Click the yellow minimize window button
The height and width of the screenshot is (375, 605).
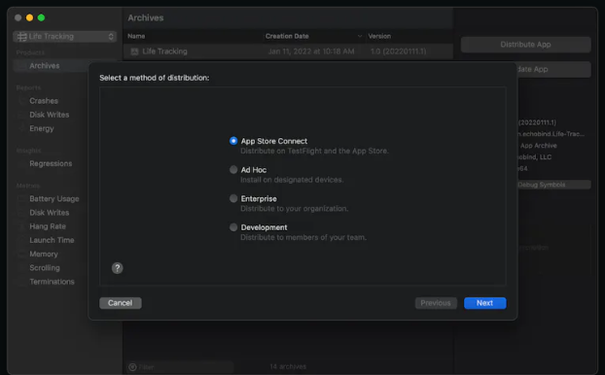pyautogui.click(x=29, y=17)
